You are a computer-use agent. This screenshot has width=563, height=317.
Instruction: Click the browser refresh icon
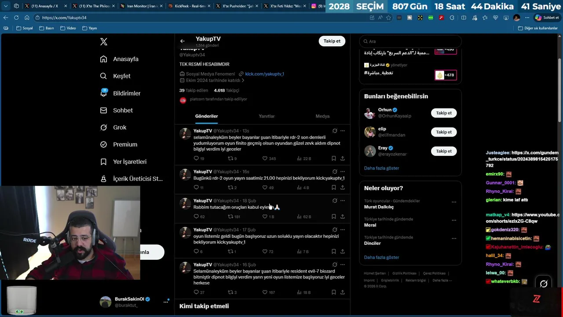(x=16, y=18)
